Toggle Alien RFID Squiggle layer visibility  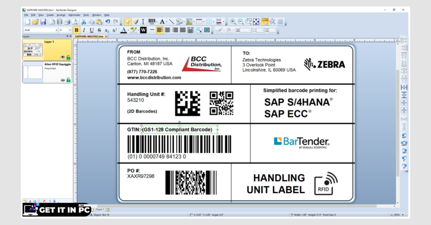[x=63, y=80]
